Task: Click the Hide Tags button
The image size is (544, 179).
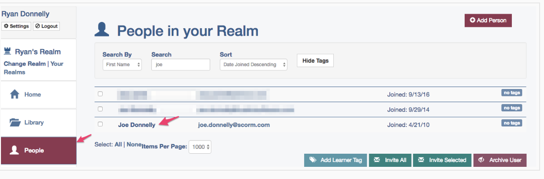Action: pos(315,60)
